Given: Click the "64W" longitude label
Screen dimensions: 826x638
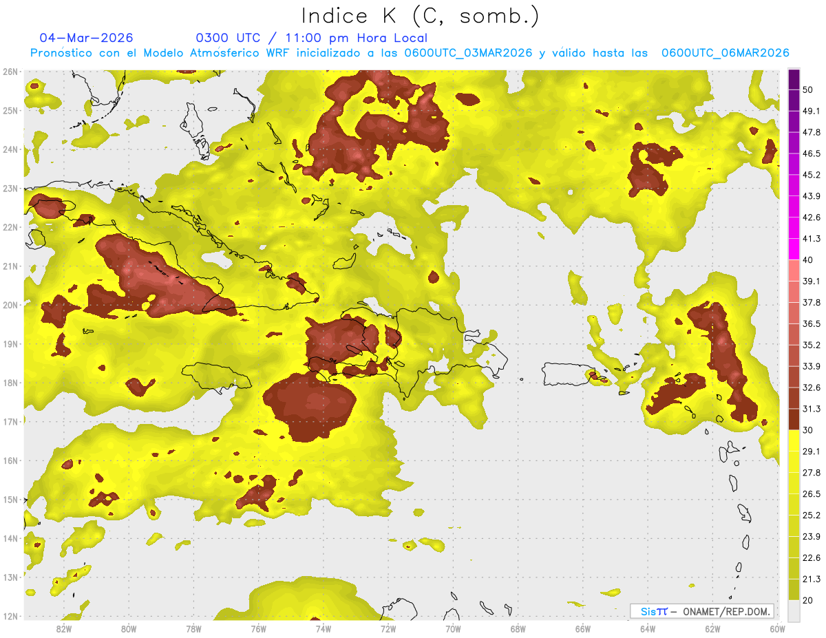Looking at the screenshot, I should point(648,628).
